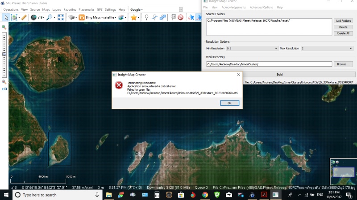Viewport: 357px width, 200px height.
Task: Expand the Max Resolution combo box
Action: click(327, 48)
